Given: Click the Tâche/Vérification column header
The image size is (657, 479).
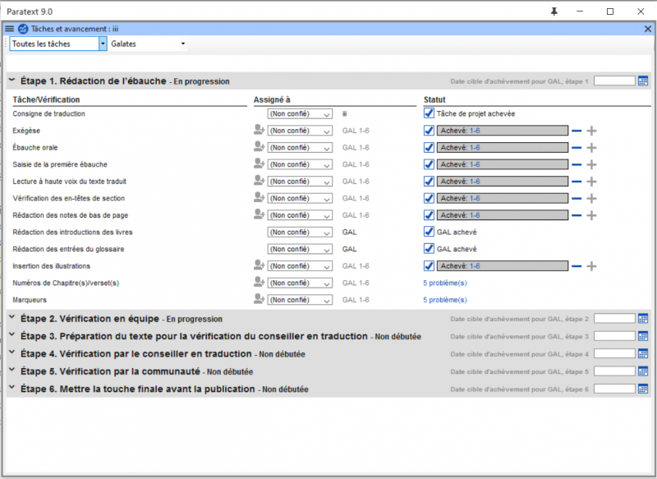Looking at the screenshot, I should (x=46, y=99).
